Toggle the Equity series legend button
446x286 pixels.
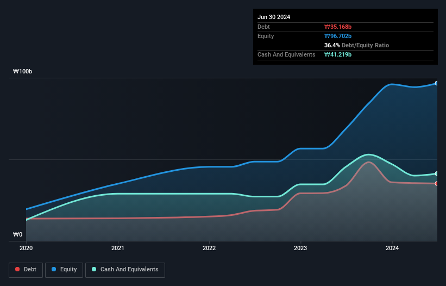pyautogui.click(x=64, y=270)
